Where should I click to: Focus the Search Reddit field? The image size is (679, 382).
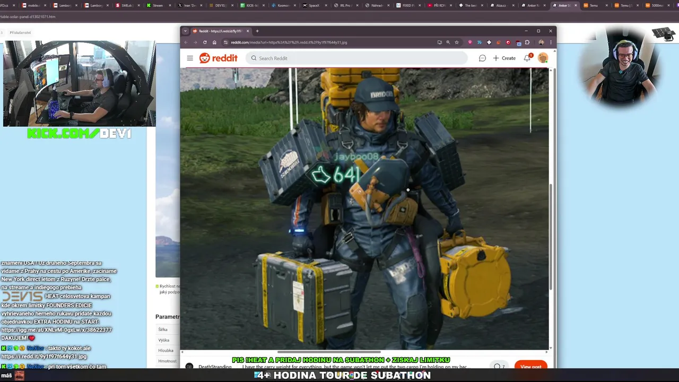(x=356, y=58)
